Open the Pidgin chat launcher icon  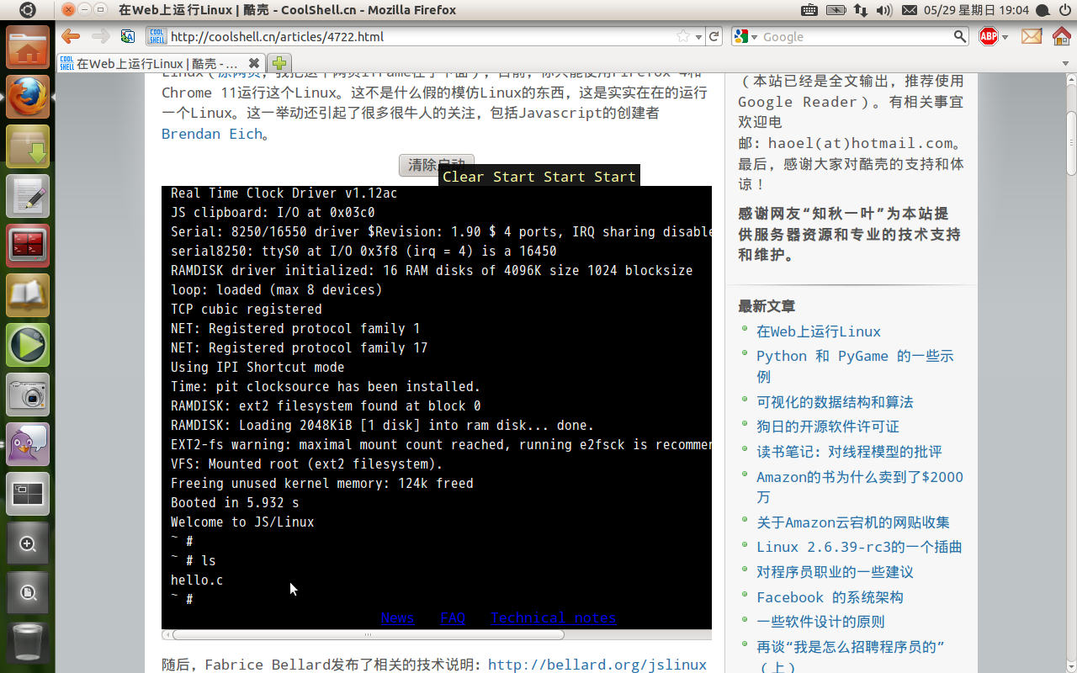point(28,444)
